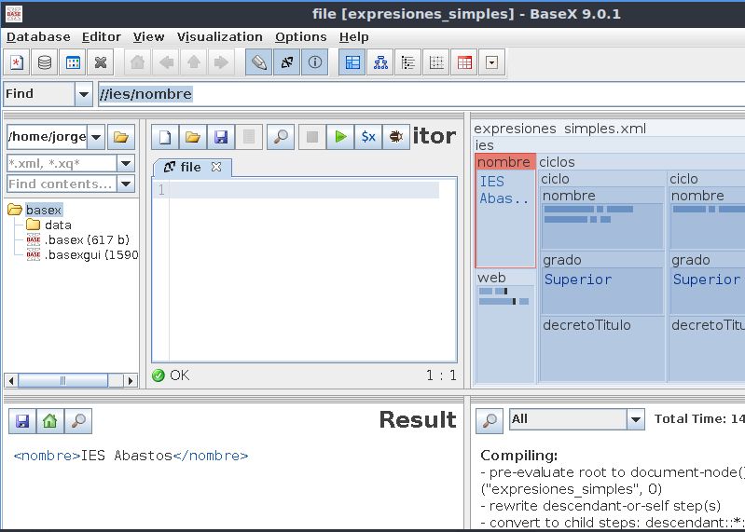Screen dimensions: 745x532
Task: Click the magnifier search icon in editor toolbar
Action: (280, 137)
